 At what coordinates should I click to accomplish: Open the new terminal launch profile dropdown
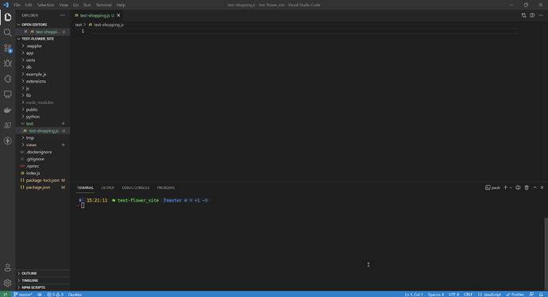tap(511, 187)
